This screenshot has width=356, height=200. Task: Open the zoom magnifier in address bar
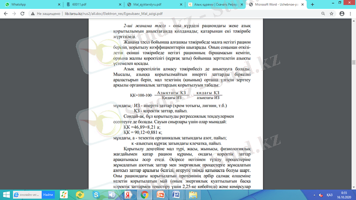click(x=323, y=14)
